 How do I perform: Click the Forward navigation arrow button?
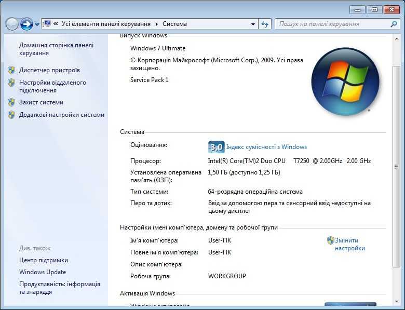point(26,24)
